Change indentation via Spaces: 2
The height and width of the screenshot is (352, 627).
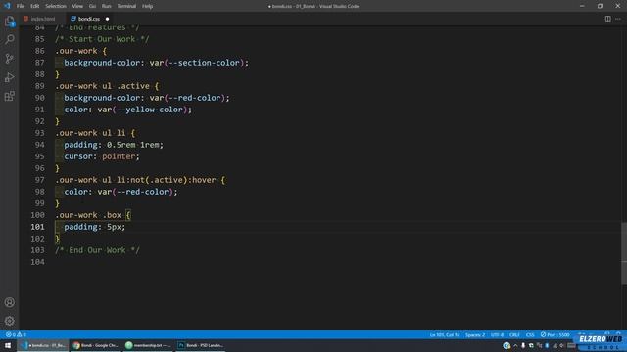[475, 334]
